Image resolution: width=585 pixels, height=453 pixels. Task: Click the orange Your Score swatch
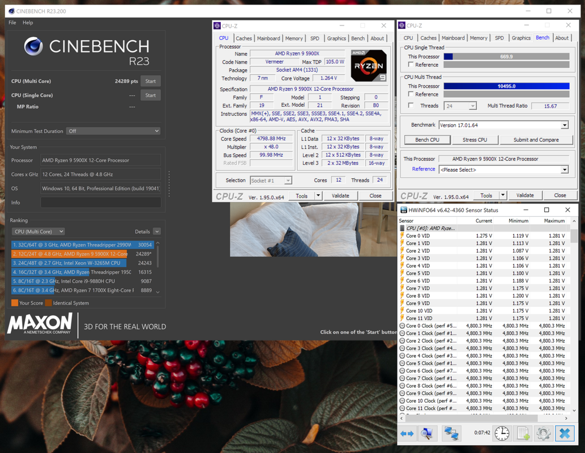(15, 303)
